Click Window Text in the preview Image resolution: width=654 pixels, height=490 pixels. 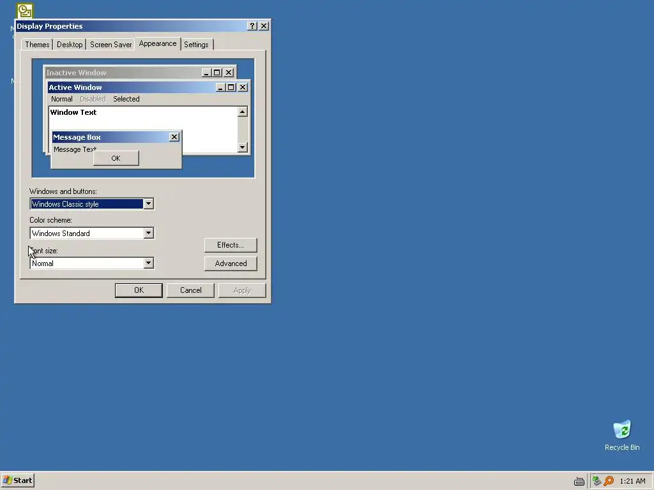click(73, 112)
